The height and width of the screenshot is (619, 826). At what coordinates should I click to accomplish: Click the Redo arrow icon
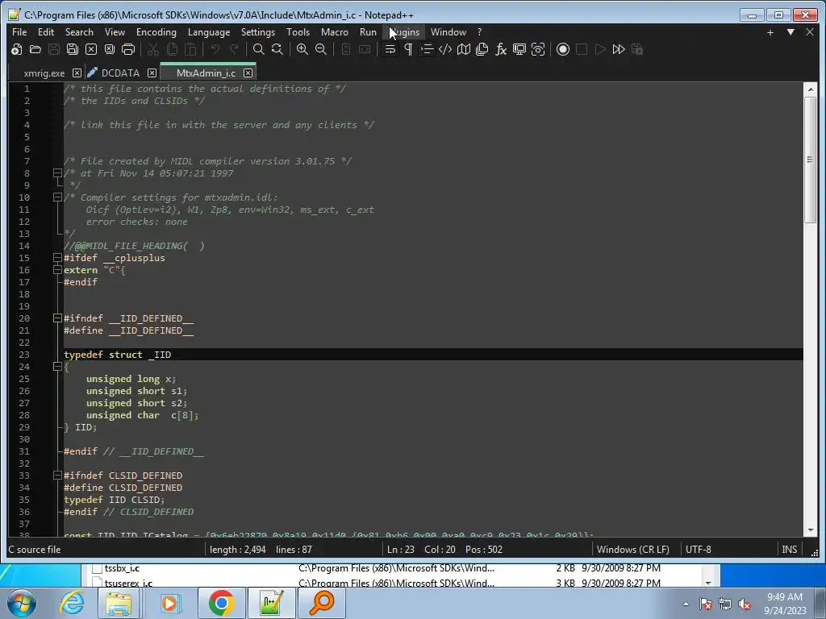[x=234, y=49]
